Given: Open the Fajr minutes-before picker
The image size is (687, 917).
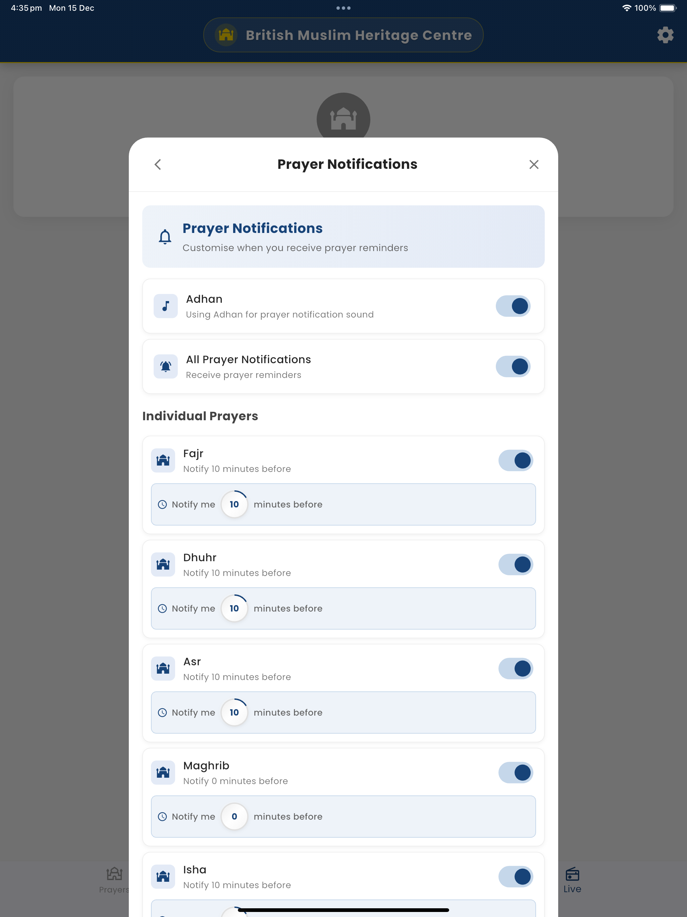Looking at the screenshot, I should tap(234, 504).
